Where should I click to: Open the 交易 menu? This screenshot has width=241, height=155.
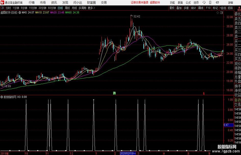coord(104,3)
